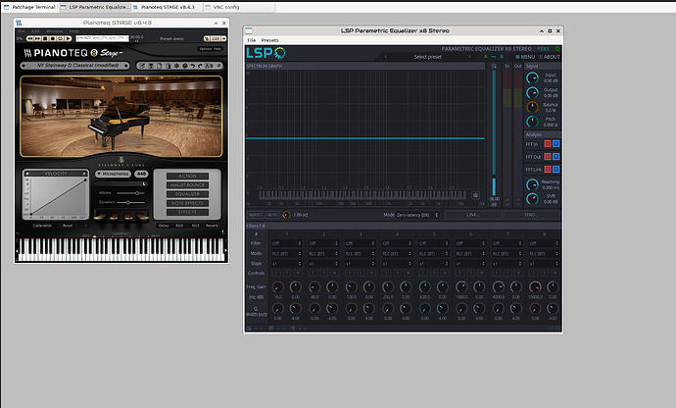
Task: Click the ABOUT button in LSP header
Action: 550,57
